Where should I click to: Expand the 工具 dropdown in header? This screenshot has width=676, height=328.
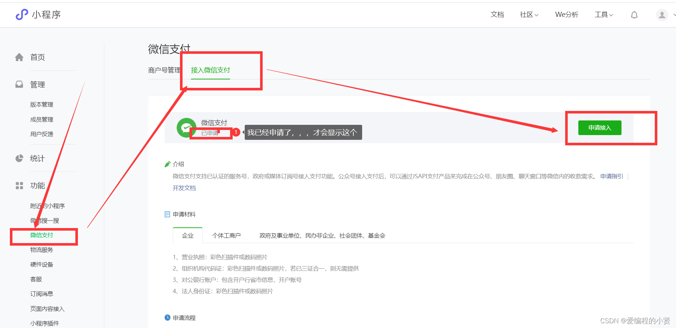[604, 15]
